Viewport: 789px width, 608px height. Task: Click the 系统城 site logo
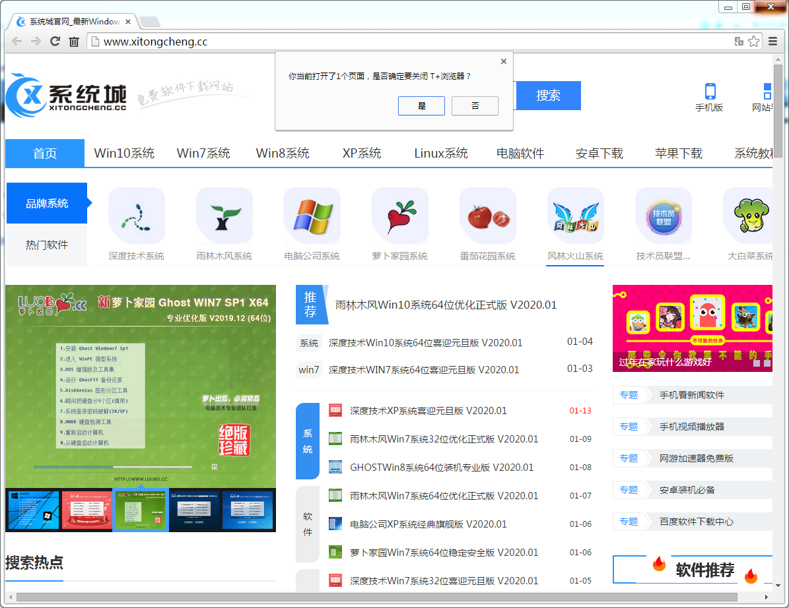(66, 95)
